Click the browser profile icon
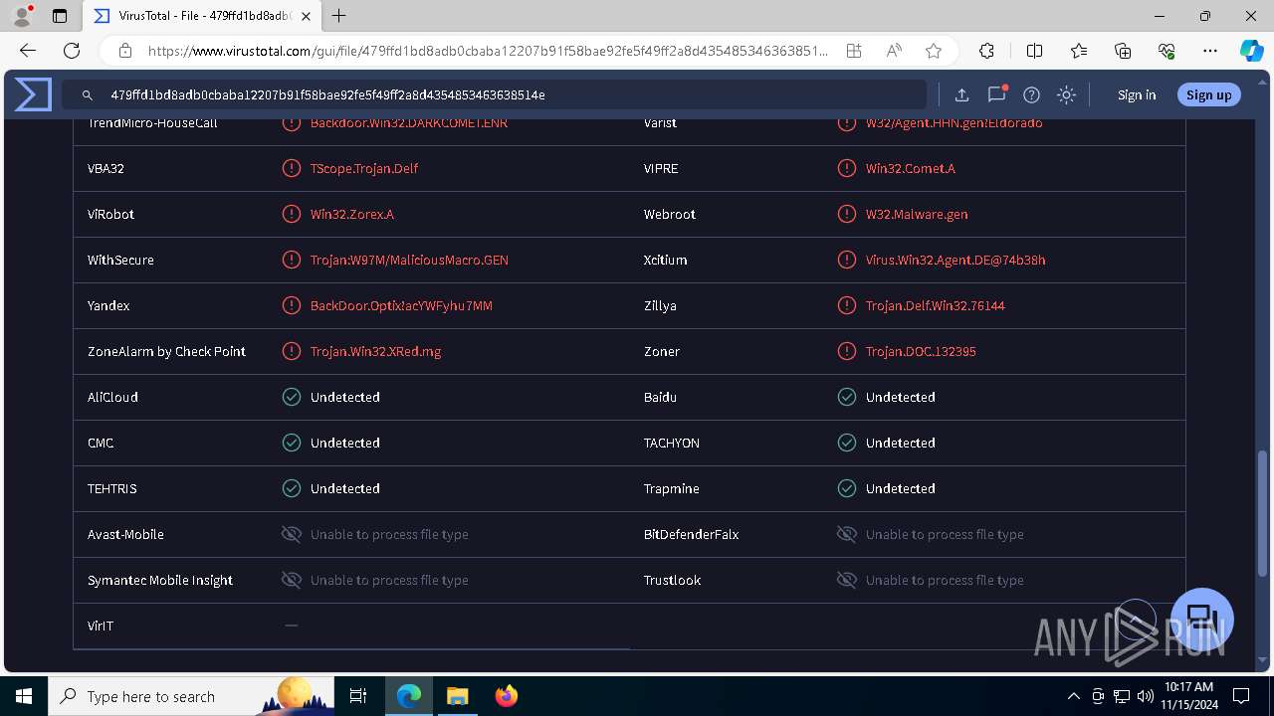The width and height of the screenshot is (1274, 716). (x=22, y=16)
